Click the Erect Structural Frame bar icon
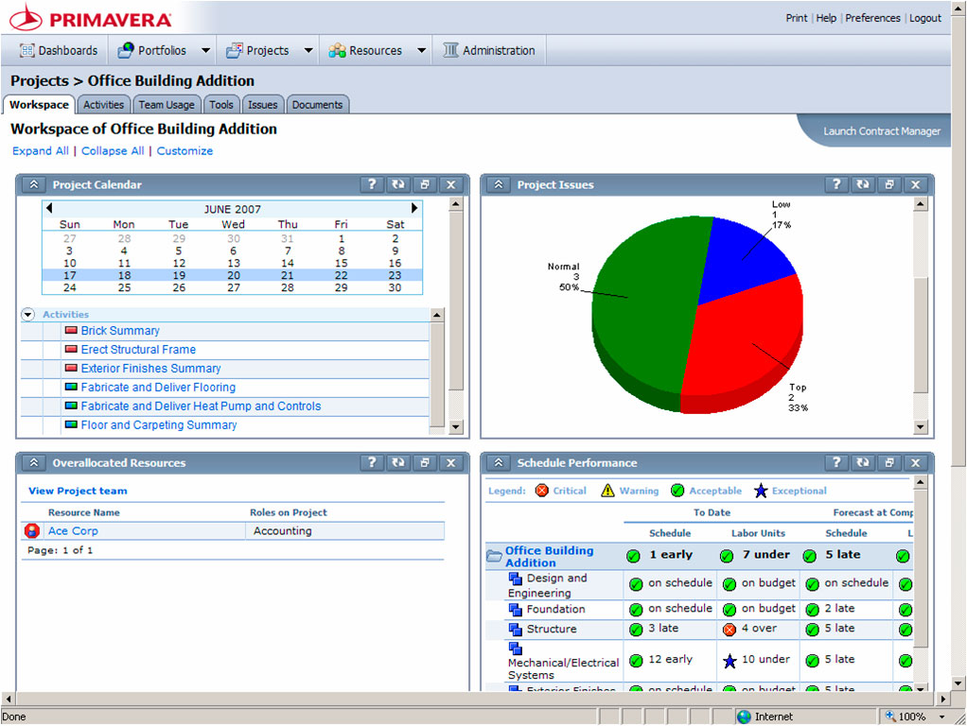 tap(71, 350)
